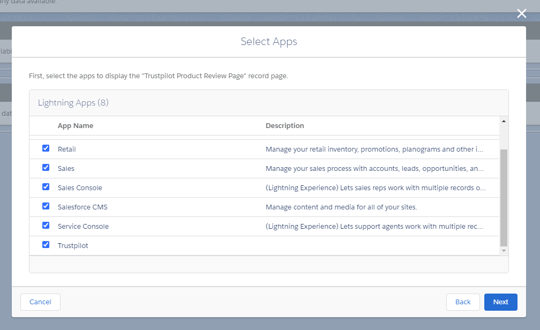Click the scrollbar up arrow
Screen dimensions: 540x330
tap(502, 121)
